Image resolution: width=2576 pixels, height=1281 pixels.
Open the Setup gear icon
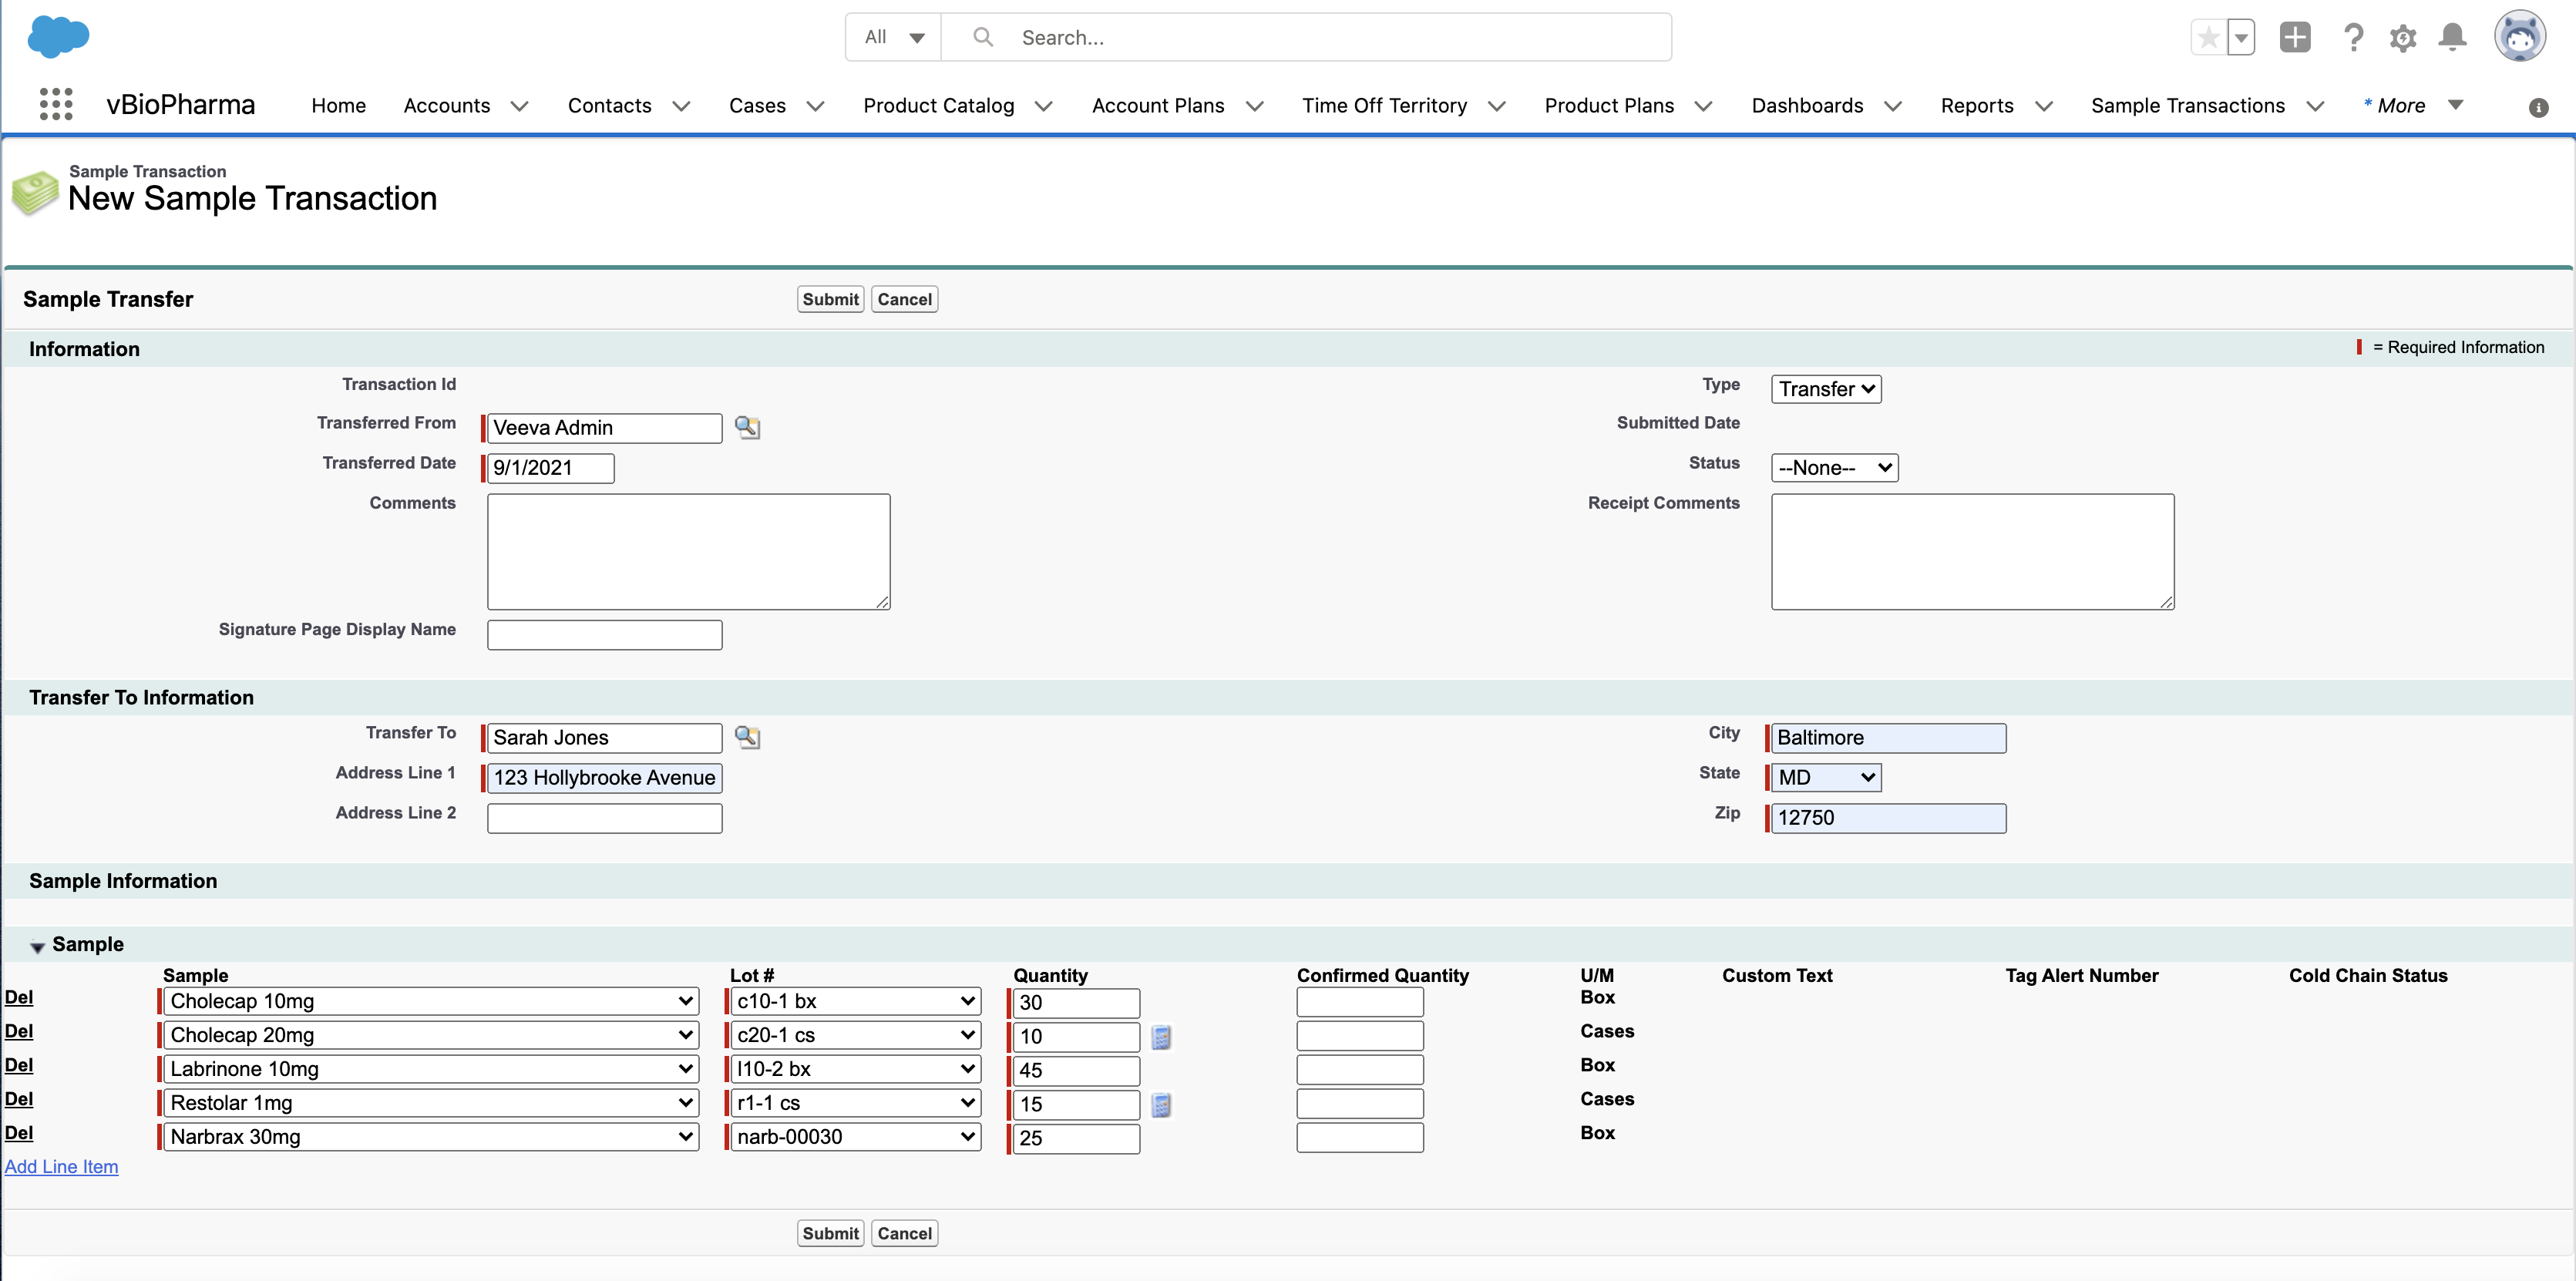(2403, 38)
